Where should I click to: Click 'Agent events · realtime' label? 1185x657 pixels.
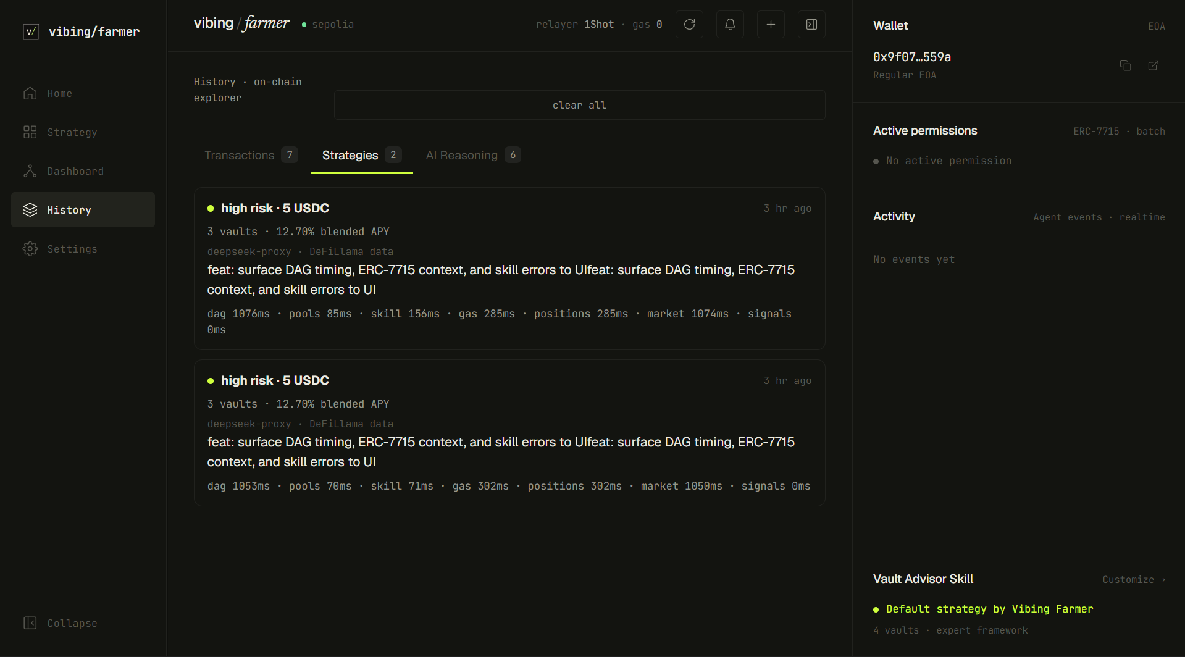[1099, 217]
